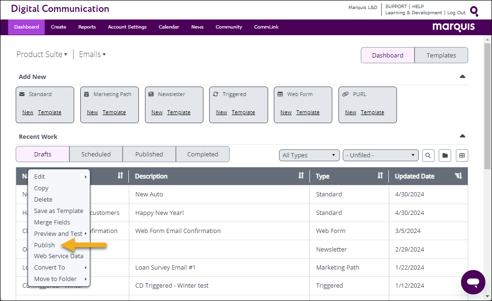The image size is (492, 301).
Task: Sort by Updated Date column icon
Action: click(x=458, y=176)
